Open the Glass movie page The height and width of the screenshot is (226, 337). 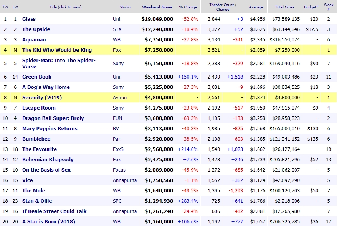(29, 19)
